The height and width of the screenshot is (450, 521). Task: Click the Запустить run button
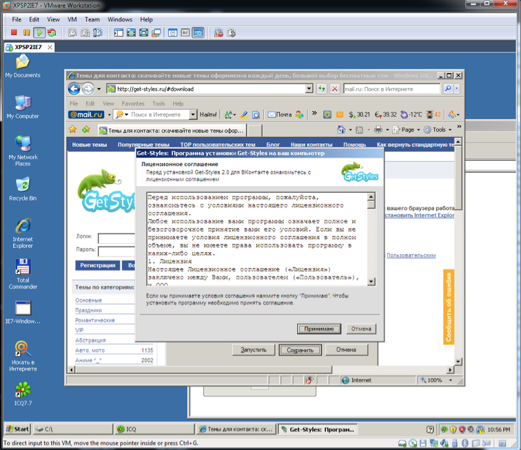(x=254, y=350)
